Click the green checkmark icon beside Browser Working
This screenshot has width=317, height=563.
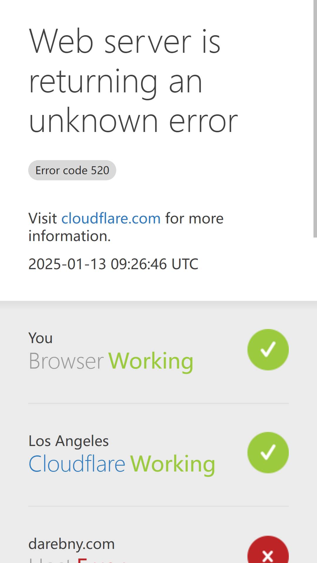[x=268, y=350]
